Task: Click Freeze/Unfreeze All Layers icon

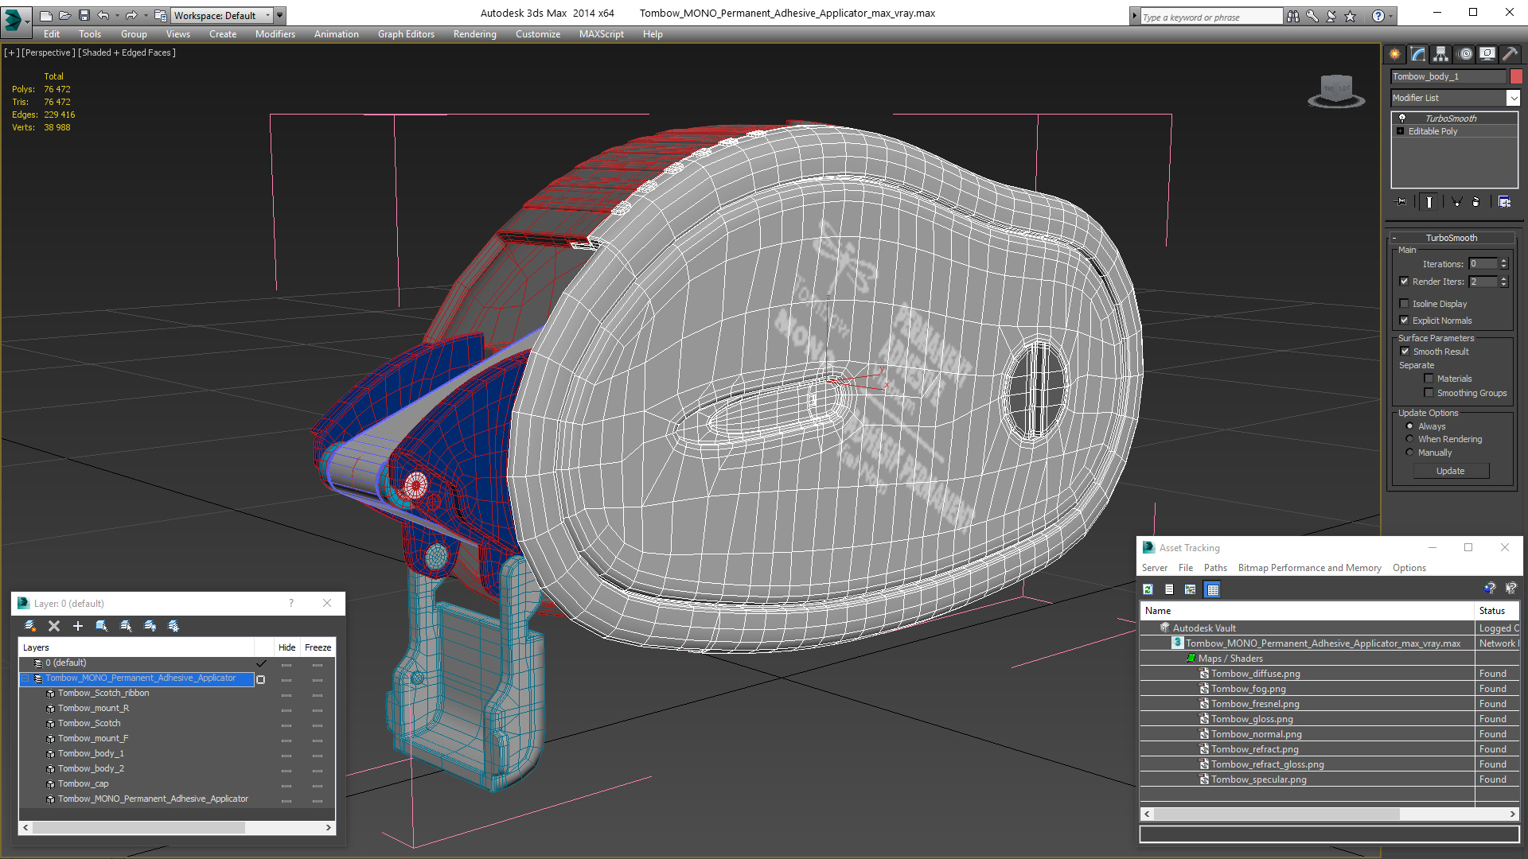Action: pyautogui.click(x=173, y=626)
